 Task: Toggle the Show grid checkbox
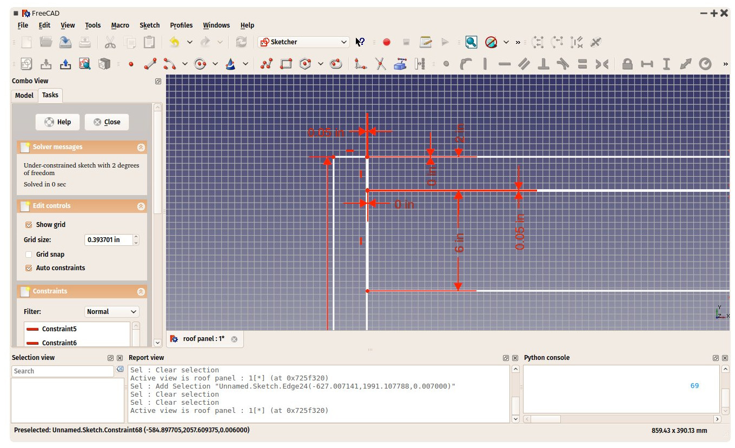29,225
